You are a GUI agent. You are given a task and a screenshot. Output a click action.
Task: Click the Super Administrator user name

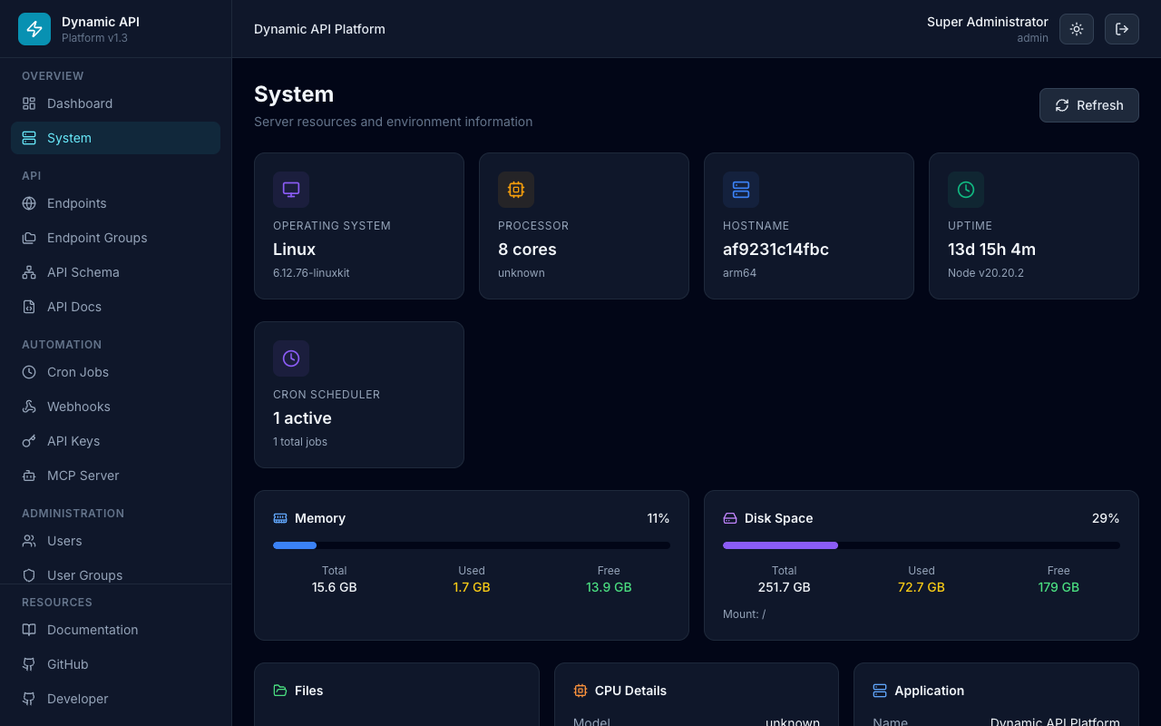click(x=988, y=22)
